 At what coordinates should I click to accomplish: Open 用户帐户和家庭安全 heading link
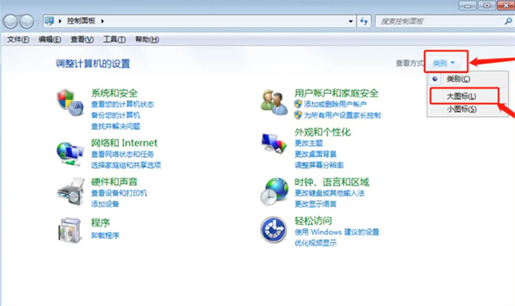tap(337, 93)
